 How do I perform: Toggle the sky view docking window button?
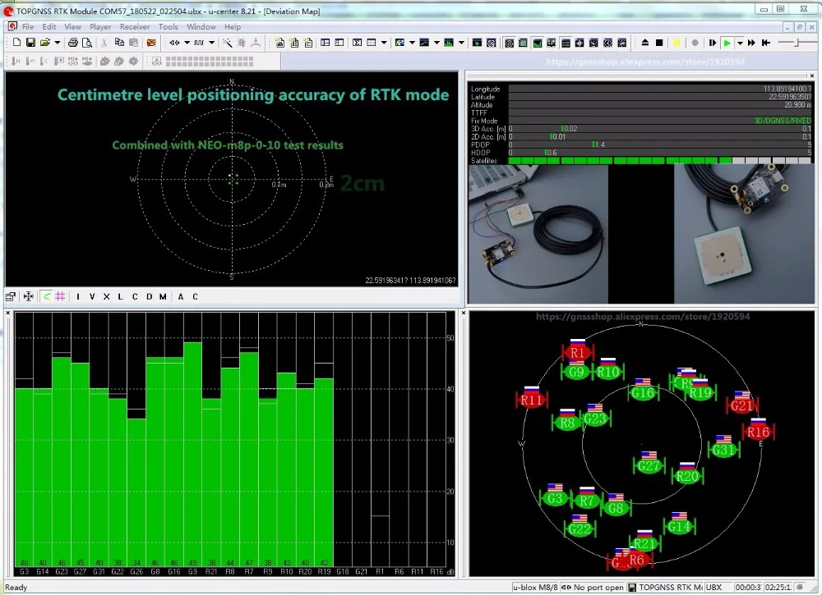(x=509, y=43)
